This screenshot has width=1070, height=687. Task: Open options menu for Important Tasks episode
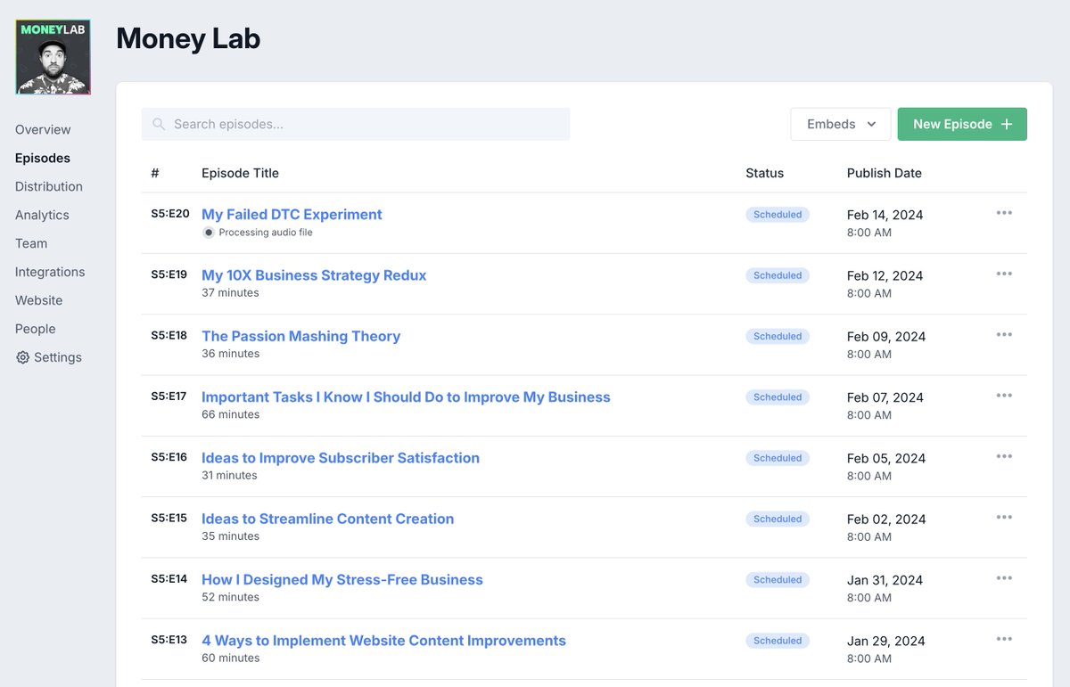click(x=1004, y=396)
